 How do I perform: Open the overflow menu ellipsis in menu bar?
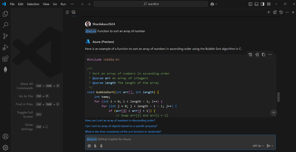72,4
